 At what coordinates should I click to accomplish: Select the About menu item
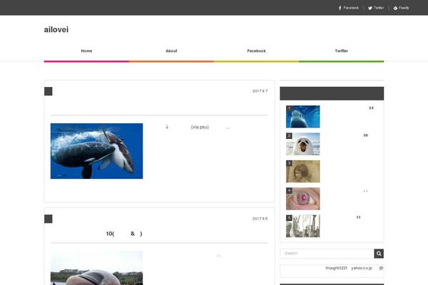171,51
